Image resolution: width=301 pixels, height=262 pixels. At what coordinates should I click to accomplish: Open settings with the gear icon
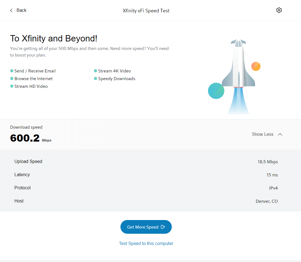(x=279, y=10)
